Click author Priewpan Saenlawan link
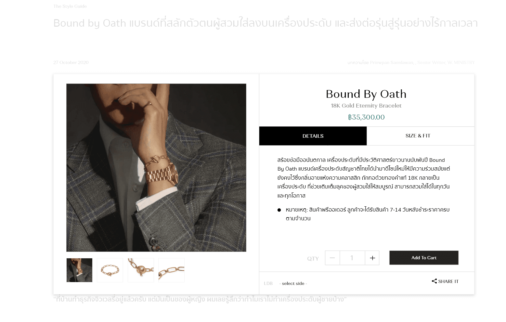Viewport: 506px width, 322px height. click(x=392, y=62)
